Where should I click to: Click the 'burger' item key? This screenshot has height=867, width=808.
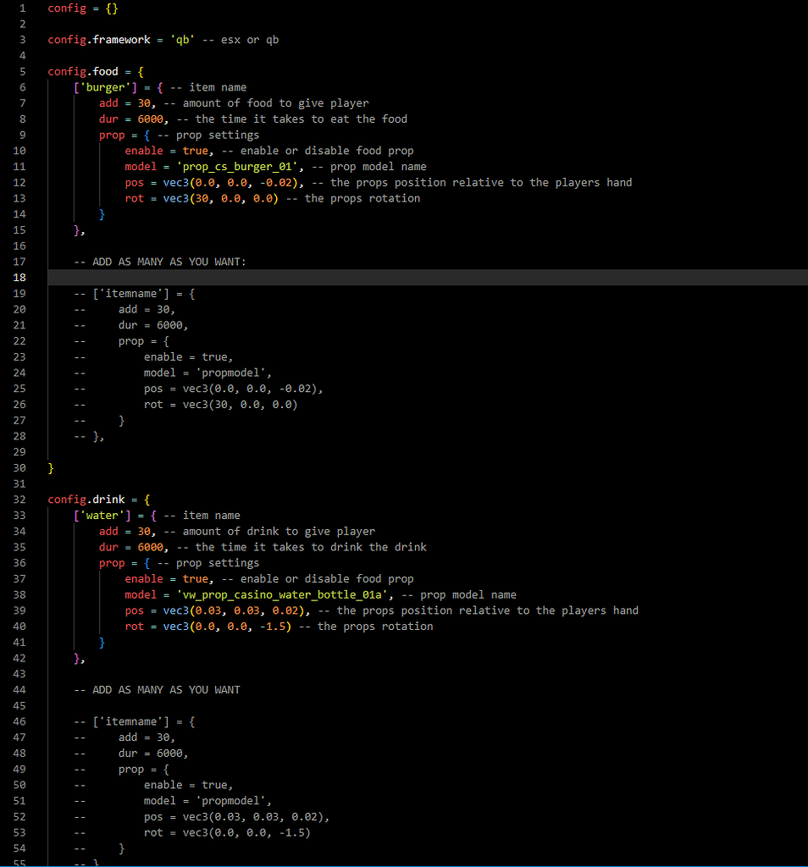point(102,87)
